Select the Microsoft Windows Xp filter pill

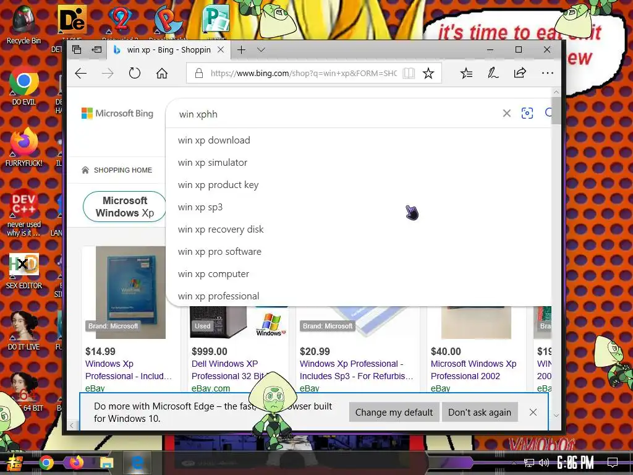click(x=125, y=207)
